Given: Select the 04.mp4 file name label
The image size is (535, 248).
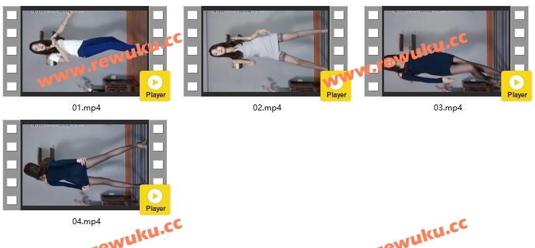Looking at the screenshot, I should click(x=86, y=222).
